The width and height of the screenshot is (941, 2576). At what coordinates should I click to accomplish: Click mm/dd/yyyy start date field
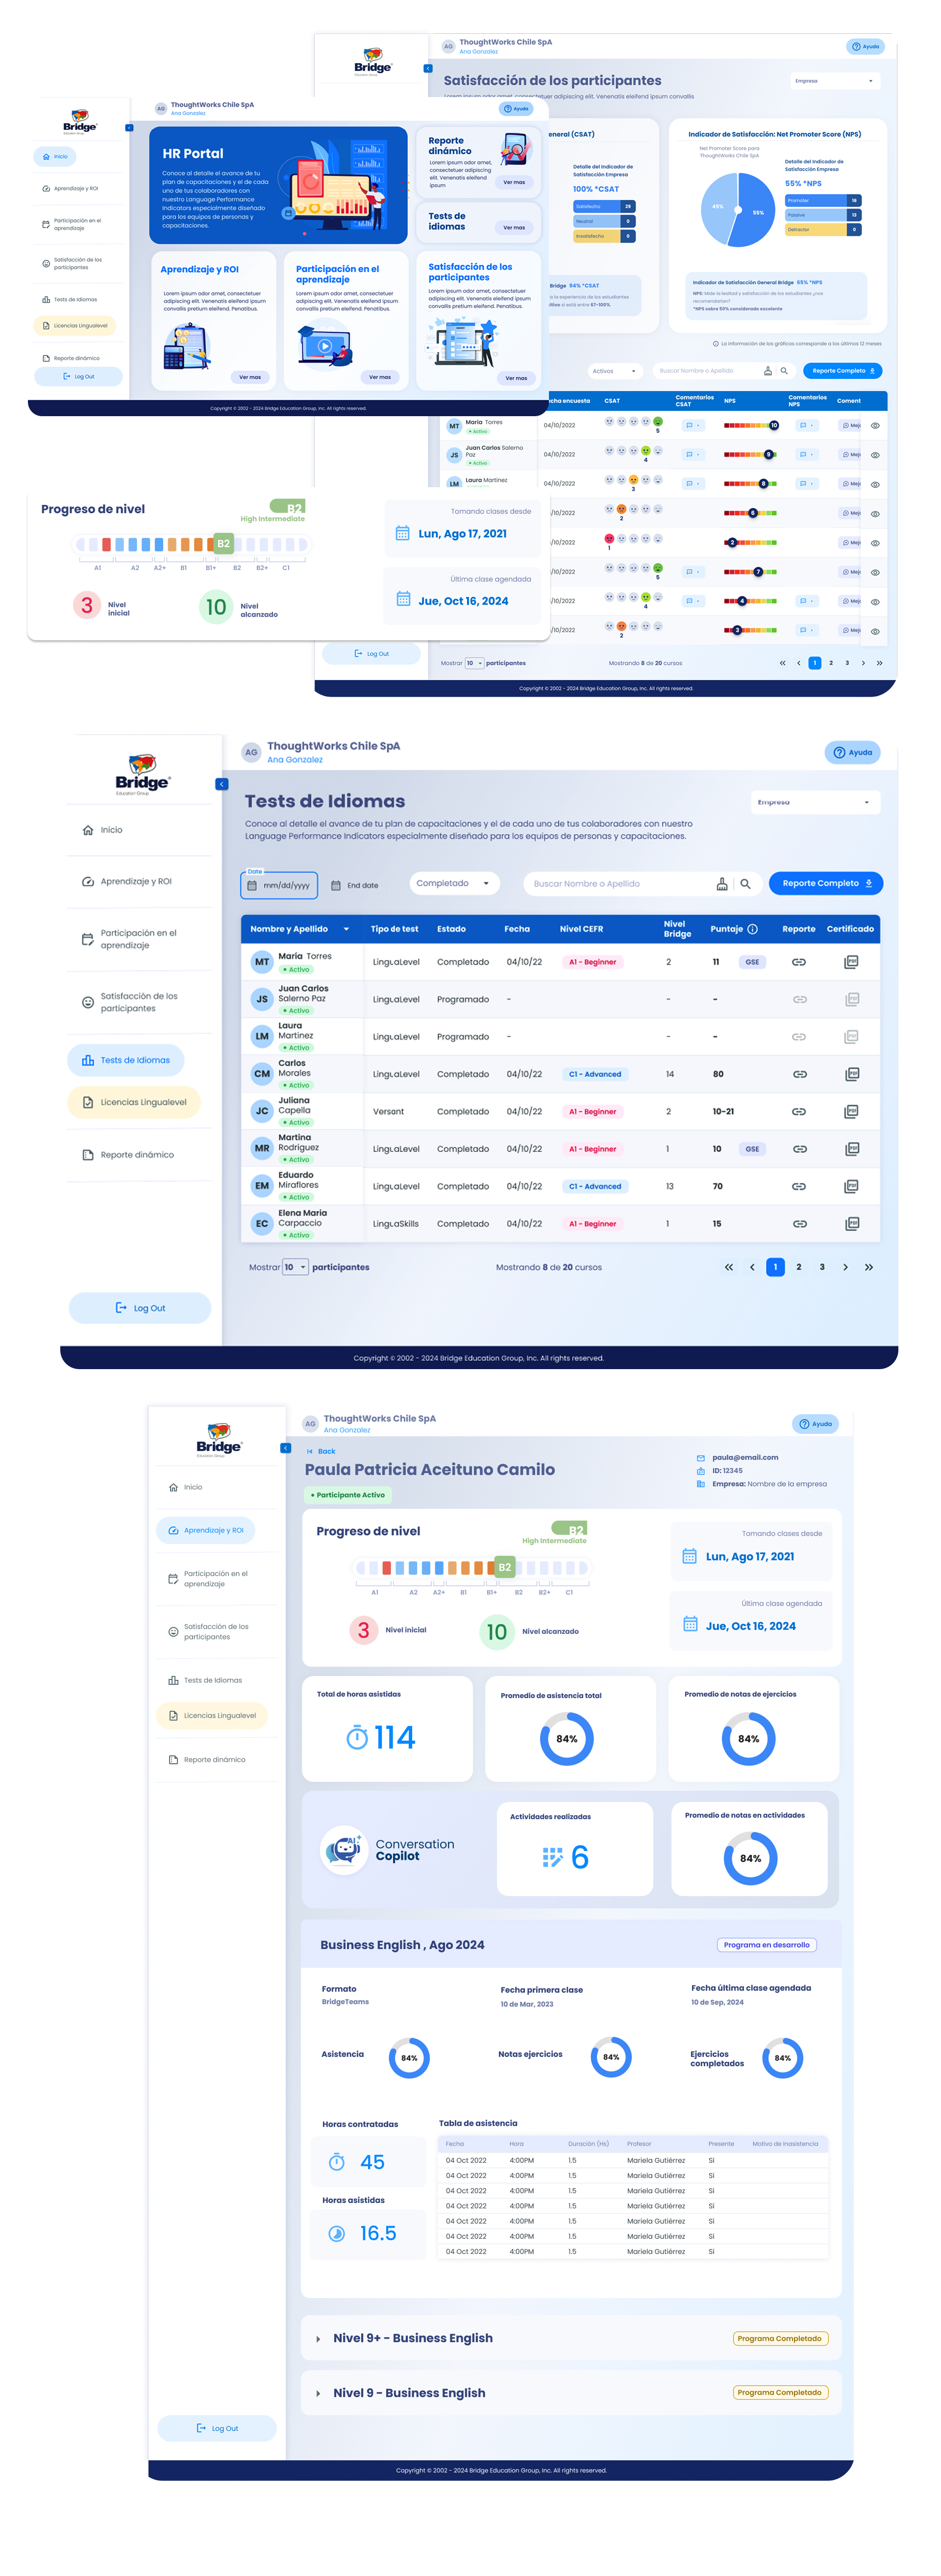pos(280,885)
